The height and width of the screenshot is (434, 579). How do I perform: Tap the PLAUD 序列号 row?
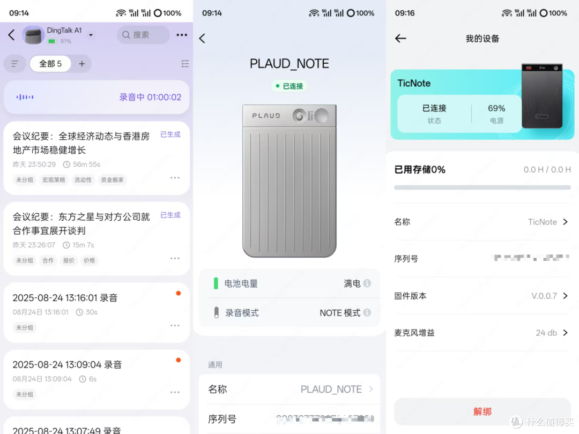tap(290, 419)
